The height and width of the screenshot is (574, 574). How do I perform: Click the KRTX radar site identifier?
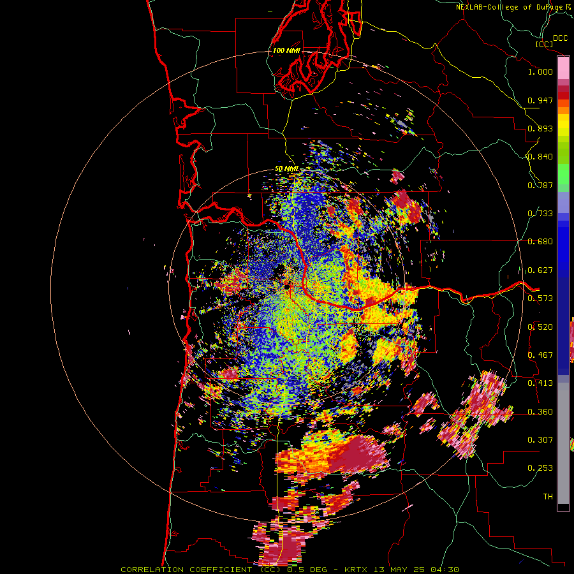pyautogui.click(x=357, y=570)
